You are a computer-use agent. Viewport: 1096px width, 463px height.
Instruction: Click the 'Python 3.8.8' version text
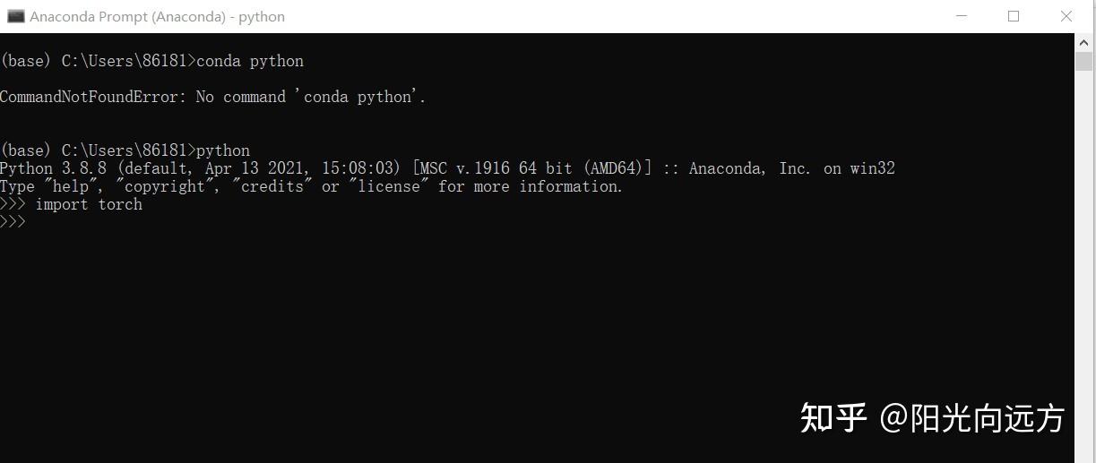coord(54,168)
